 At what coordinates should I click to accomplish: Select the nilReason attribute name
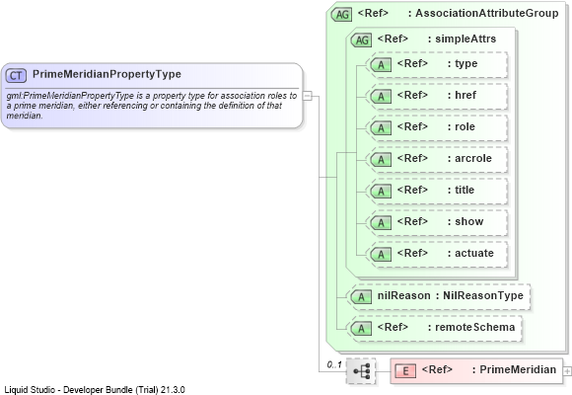tap(403, 295)
